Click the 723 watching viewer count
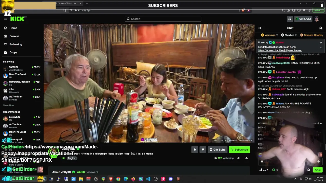 tap(224, 158)
